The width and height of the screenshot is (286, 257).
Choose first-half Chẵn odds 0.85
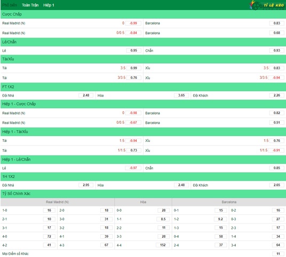pyautogui.click(x=276, y=167)
